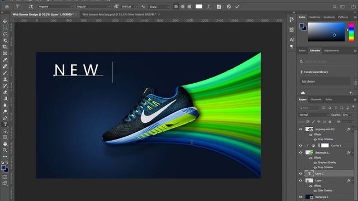358x201 pixels.
Task: Click the Home icon in options bar
Action: pos(7,7)
